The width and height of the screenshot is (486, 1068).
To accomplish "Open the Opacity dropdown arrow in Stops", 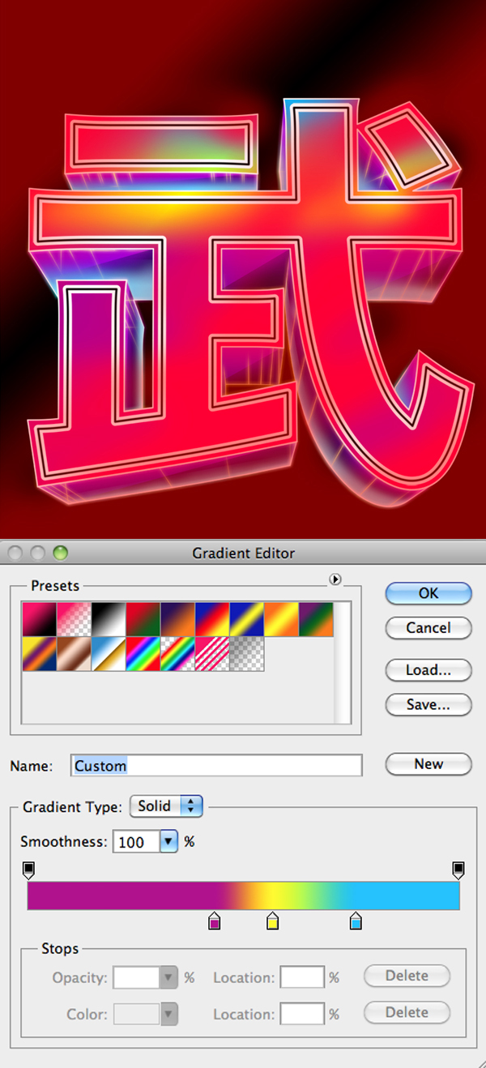I will [x=168, y=977].
